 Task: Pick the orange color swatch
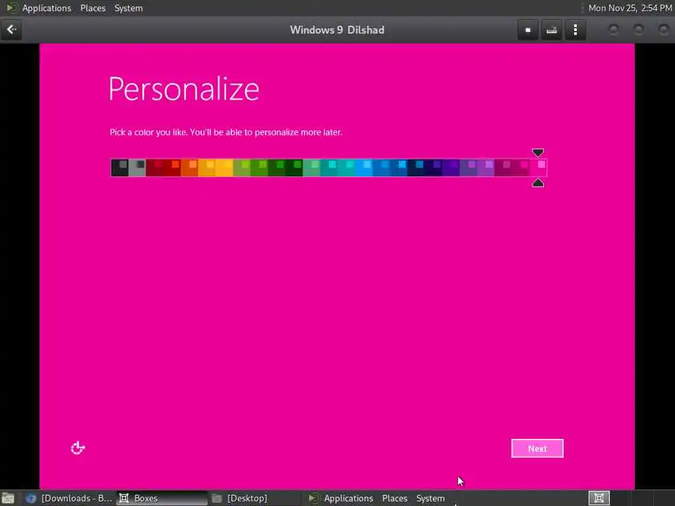coord(189,168)
